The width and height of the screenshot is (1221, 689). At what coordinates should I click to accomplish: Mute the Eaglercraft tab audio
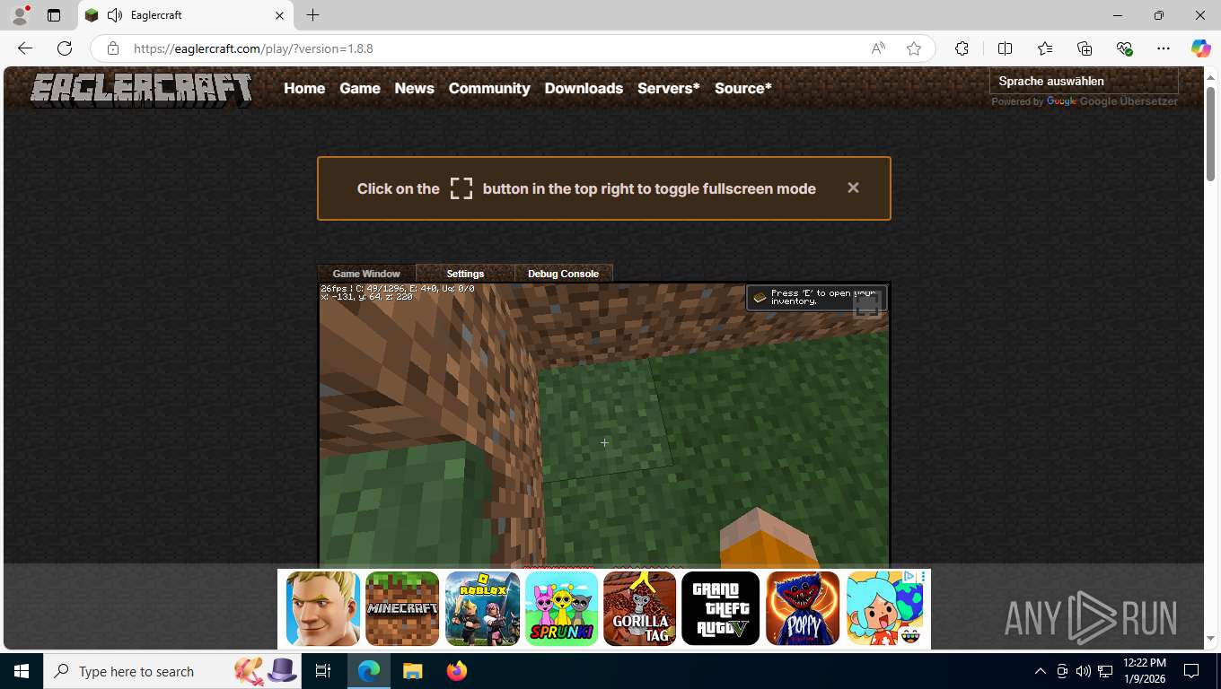[x=114, y=15]
